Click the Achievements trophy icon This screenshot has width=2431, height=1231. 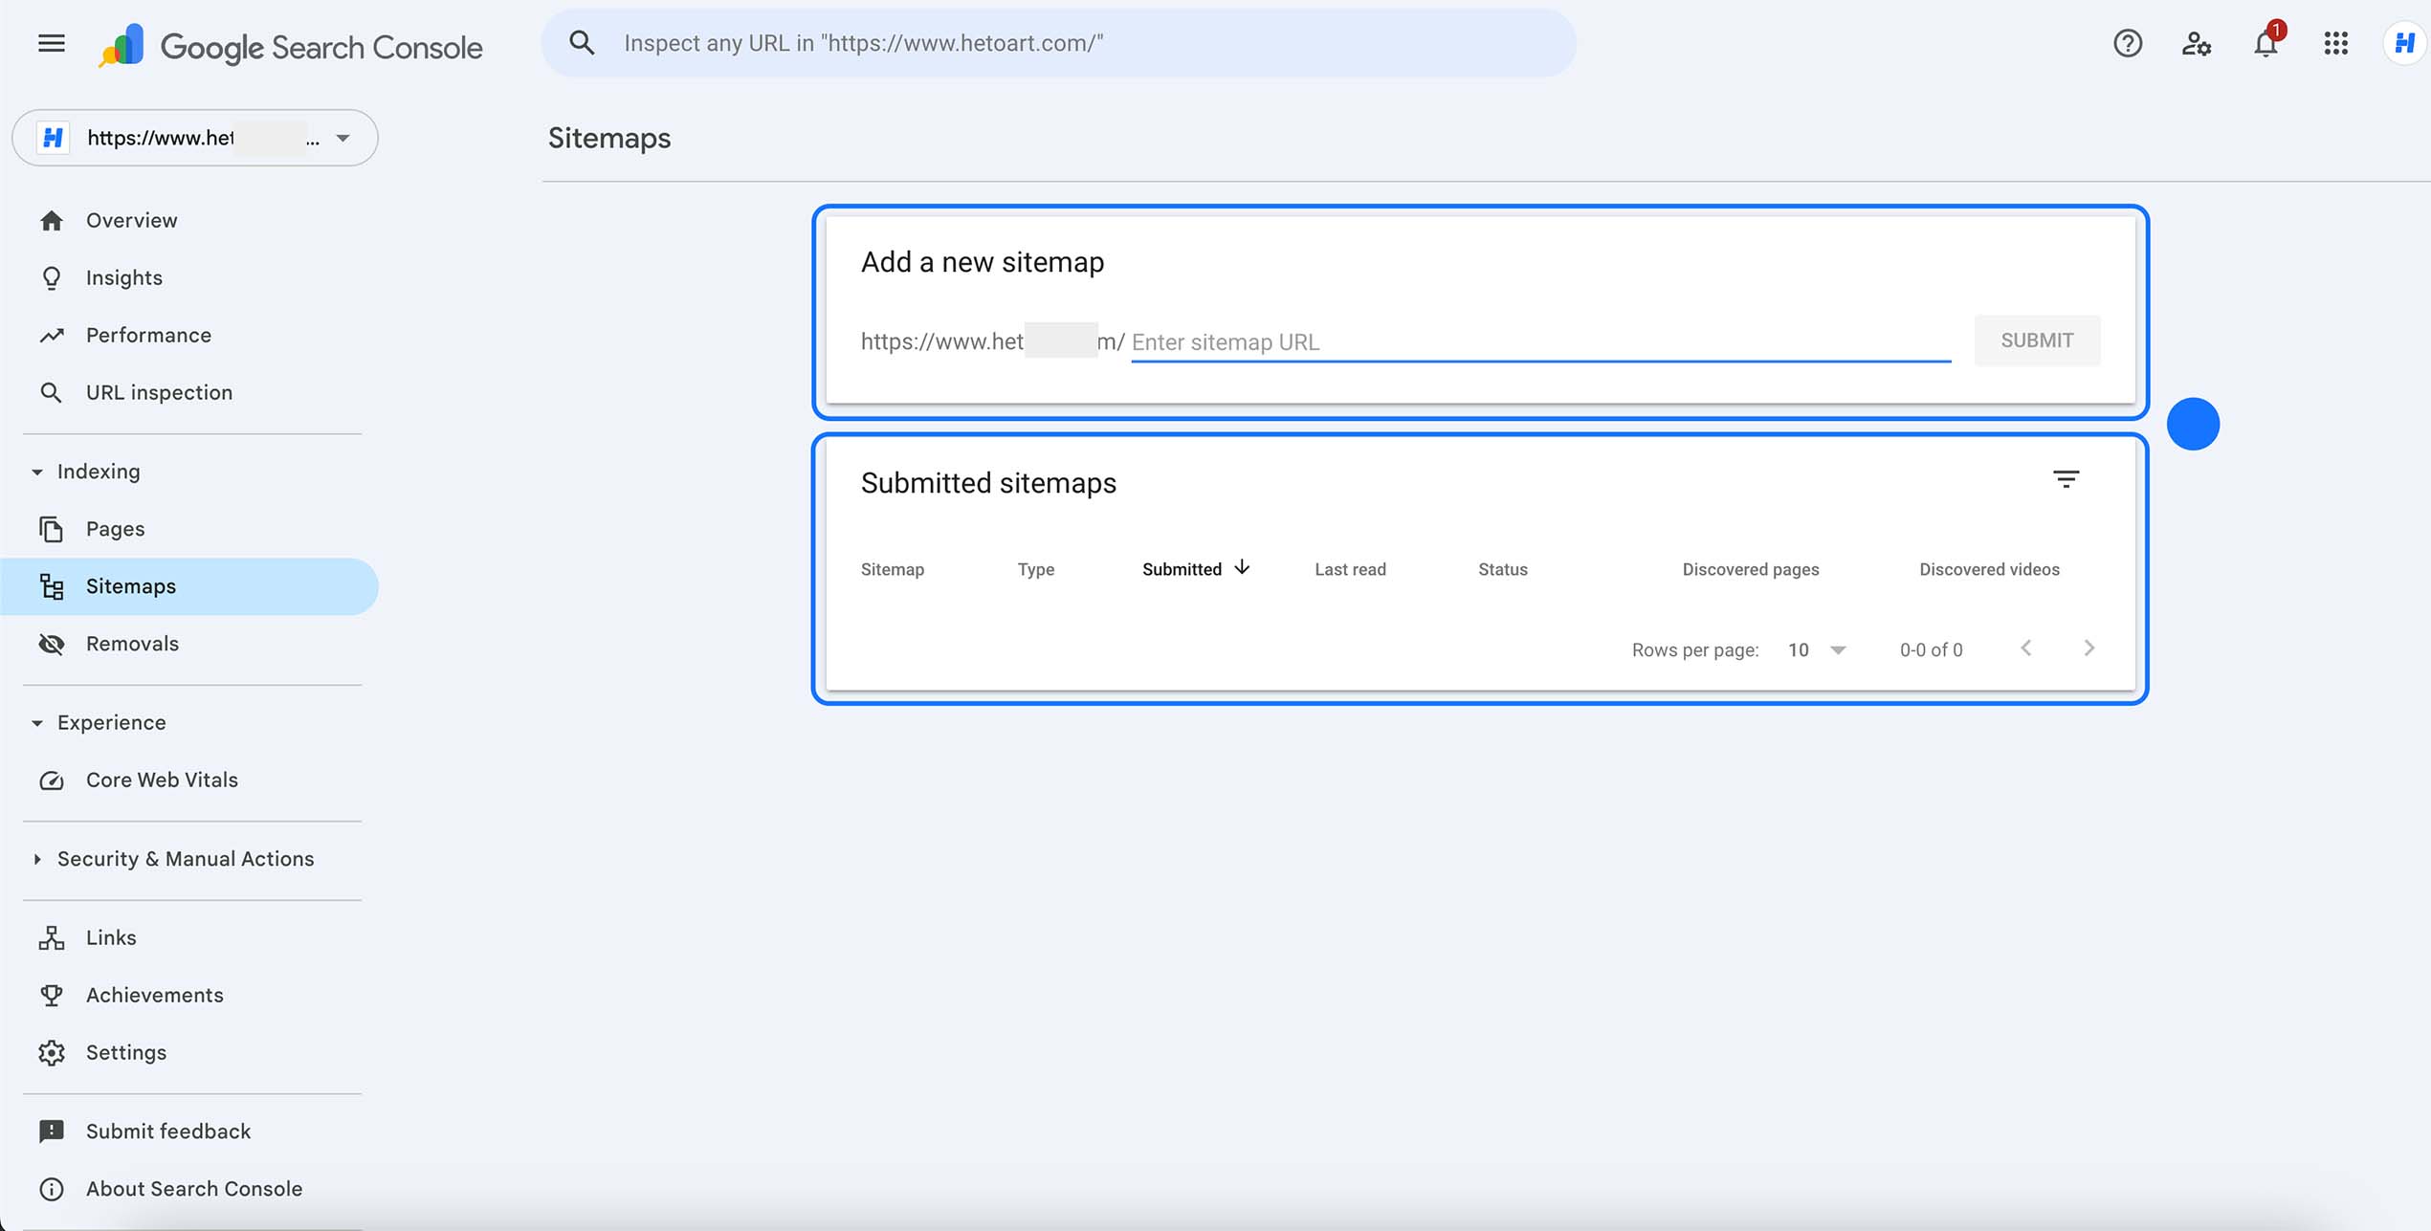[51, 995]
